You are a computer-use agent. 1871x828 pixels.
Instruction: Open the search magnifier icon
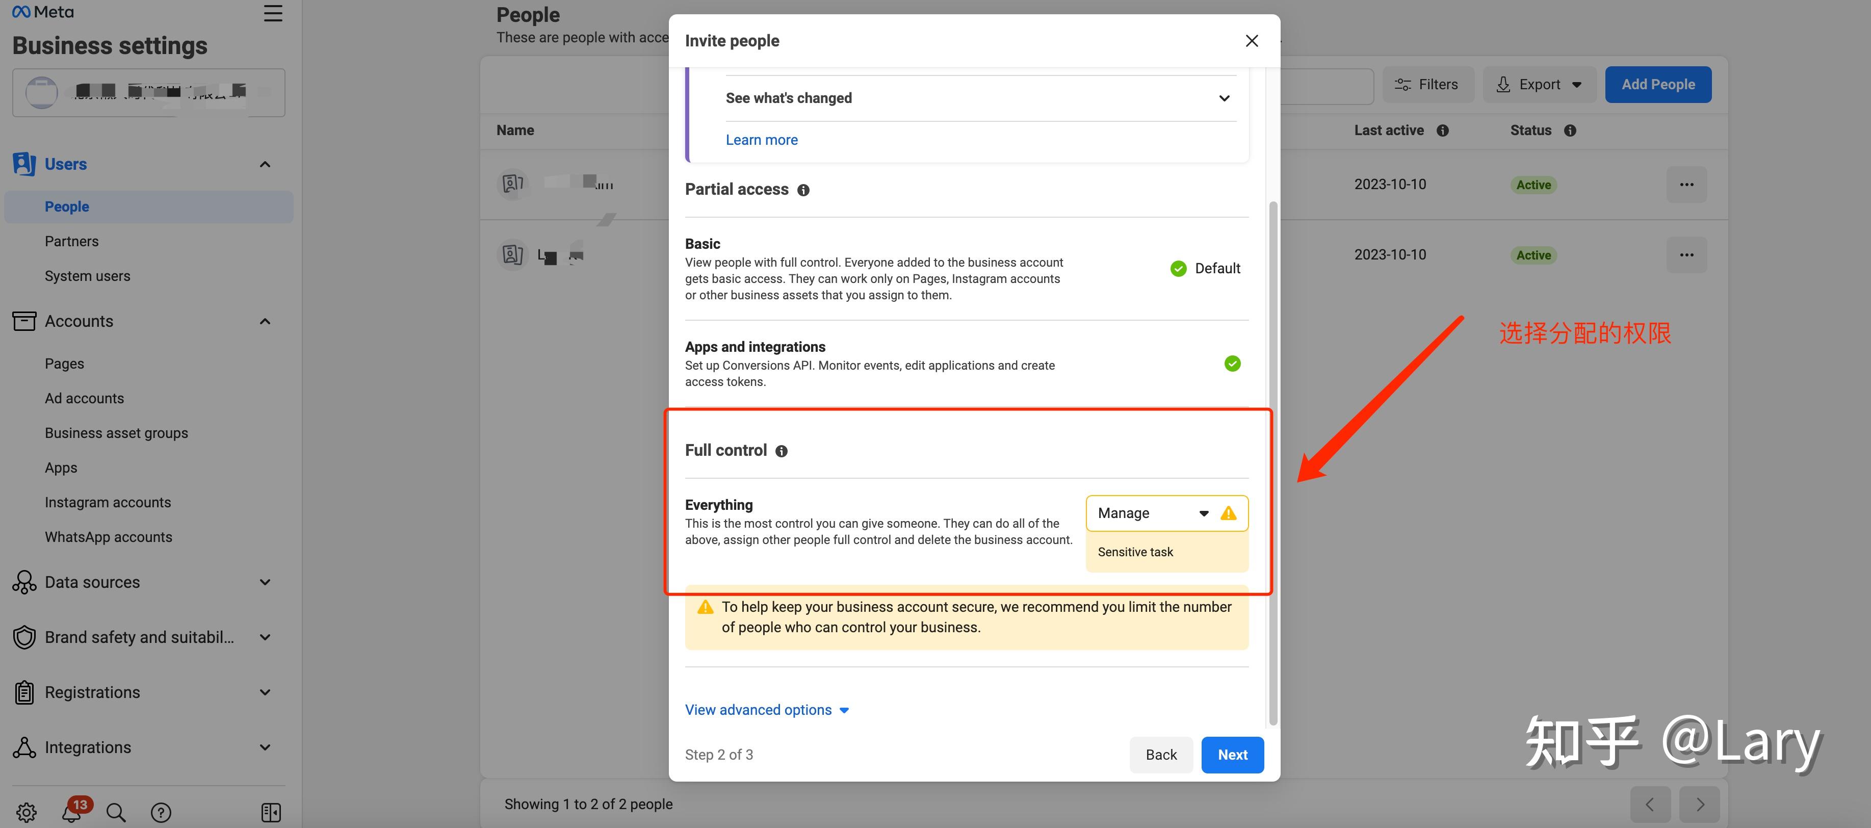coord(116,812)
